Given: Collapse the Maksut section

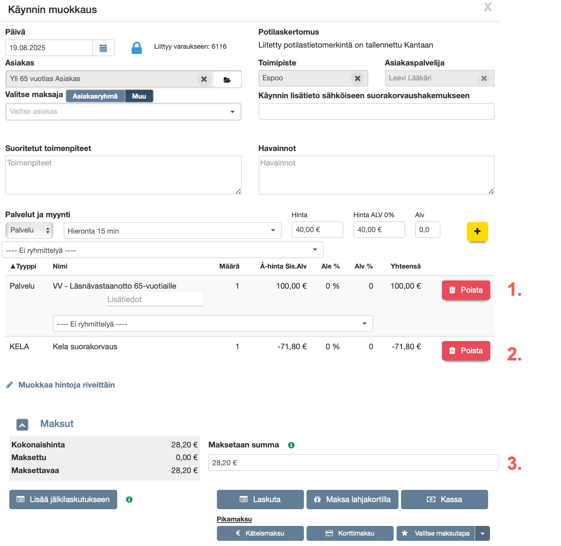Looking at the screenshot, I should coord(22,424).
